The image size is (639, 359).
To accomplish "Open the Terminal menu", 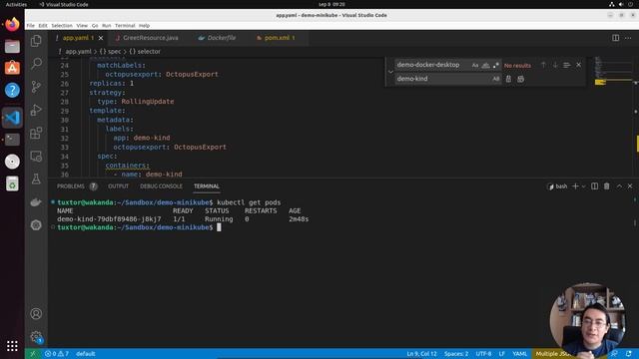I will pyautogui.click(x=125, y=25).
